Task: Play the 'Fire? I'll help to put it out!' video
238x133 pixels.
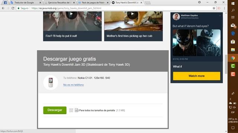Action: tap(71, 14)
